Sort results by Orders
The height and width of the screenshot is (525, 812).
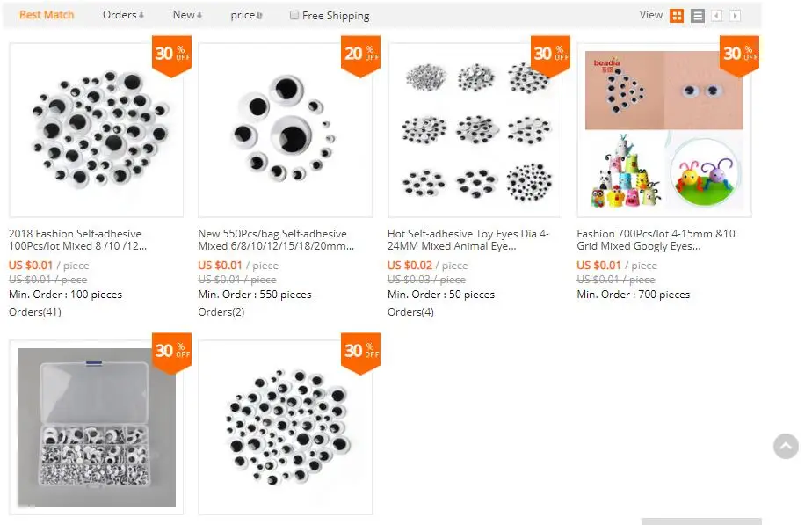pos(123,15)
